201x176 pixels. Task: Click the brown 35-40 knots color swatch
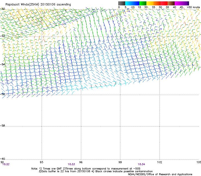click(171, 3)
